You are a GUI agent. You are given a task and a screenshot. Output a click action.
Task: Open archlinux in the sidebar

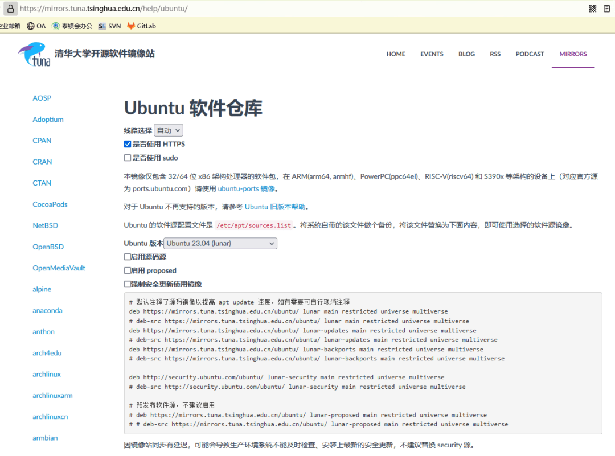click(x=47, y=374)
